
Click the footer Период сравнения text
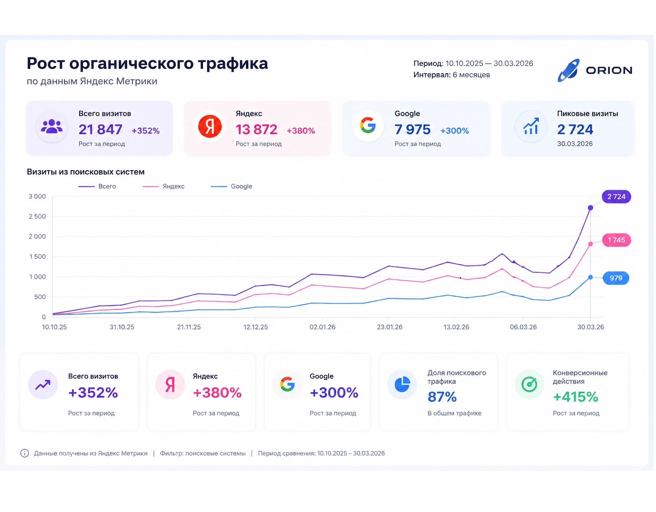(x=321, y=454)
